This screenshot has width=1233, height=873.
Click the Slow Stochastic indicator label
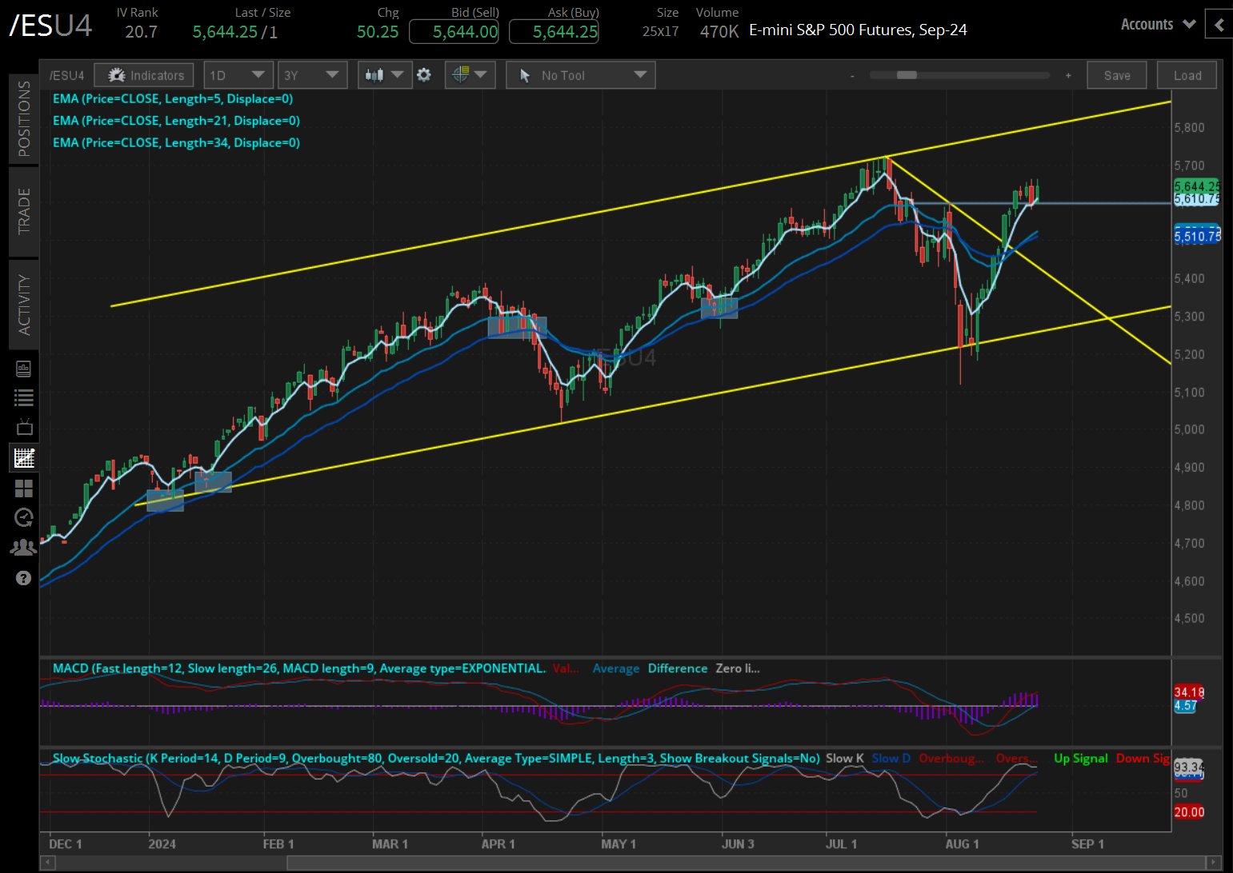click(x=436, y=758)
